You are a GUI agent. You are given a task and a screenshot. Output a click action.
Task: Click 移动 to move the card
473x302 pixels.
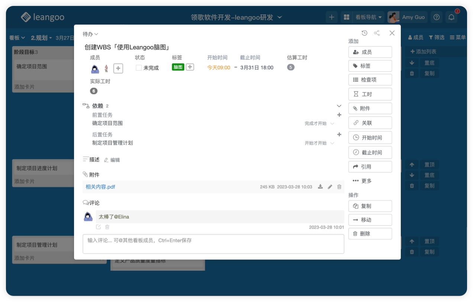(370, 220)
